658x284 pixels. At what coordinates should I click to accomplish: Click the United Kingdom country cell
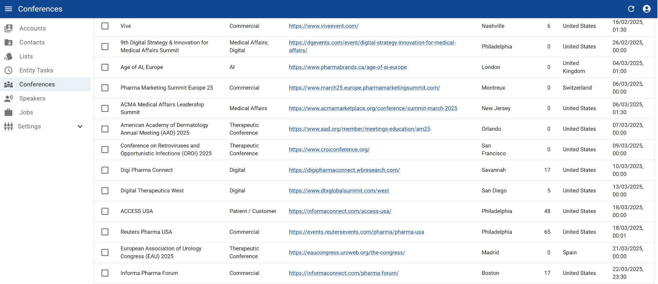(574, 67)
